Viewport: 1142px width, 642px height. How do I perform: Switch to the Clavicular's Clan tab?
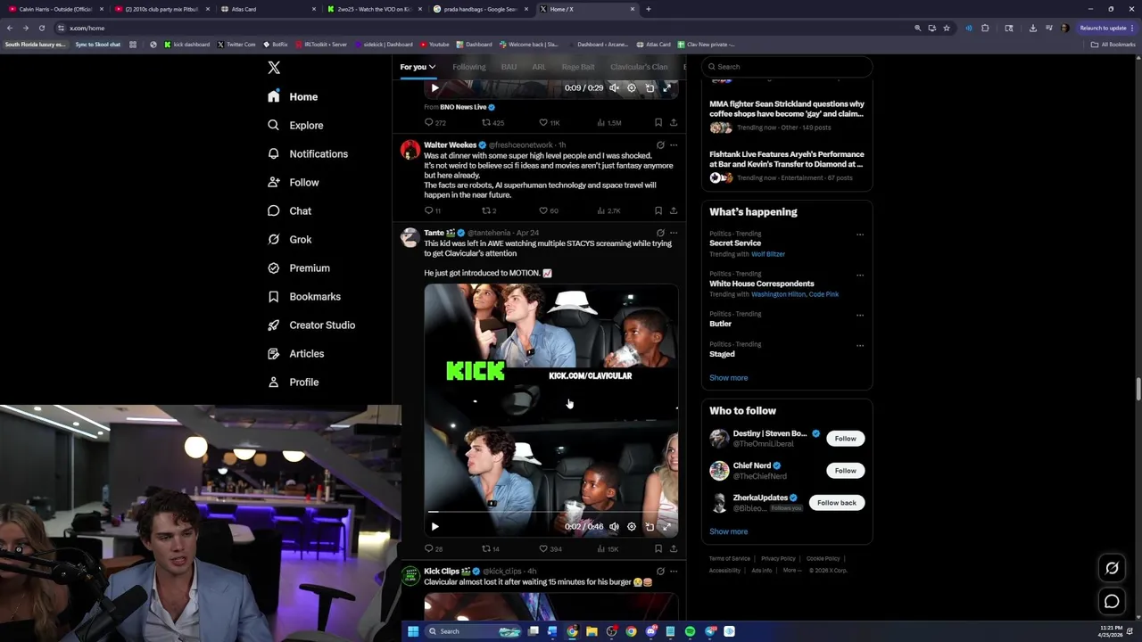click(639, 67)
